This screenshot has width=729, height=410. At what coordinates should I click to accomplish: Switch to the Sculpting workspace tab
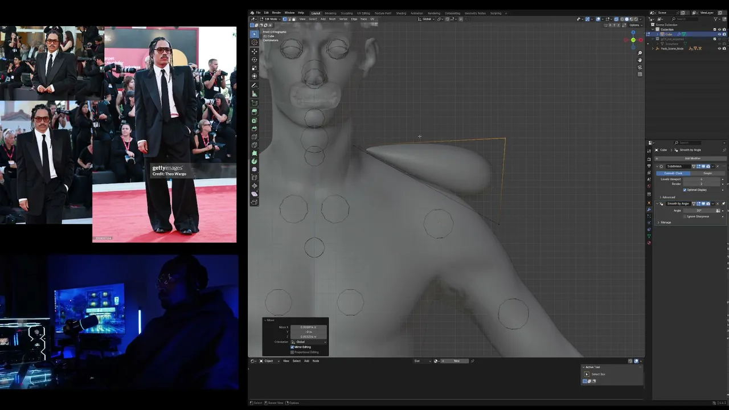tap(346, 13)
